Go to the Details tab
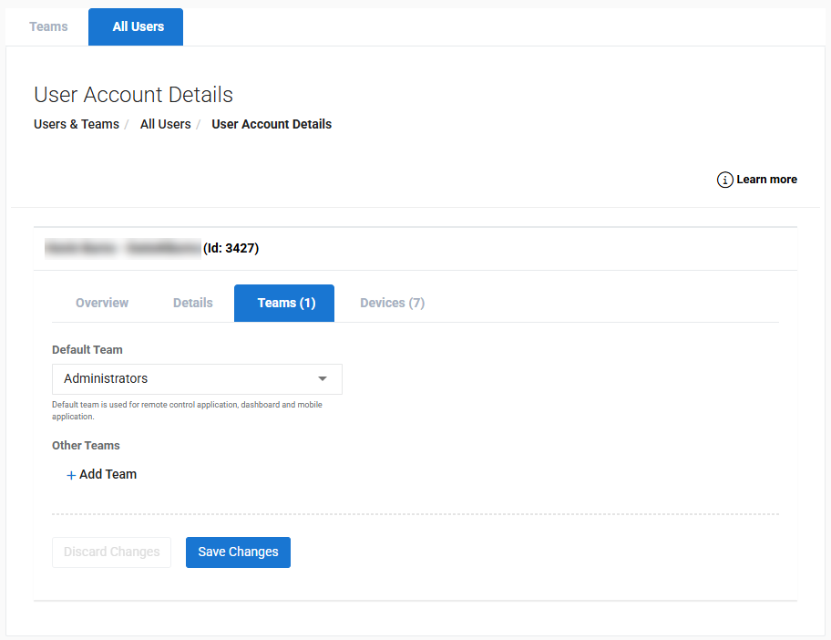This screenshot has width=831, height=640. click(193, 303)
